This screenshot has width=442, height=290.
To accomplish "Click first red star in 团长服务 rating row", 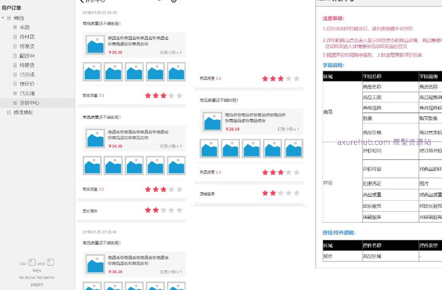I will coord(148,210).
